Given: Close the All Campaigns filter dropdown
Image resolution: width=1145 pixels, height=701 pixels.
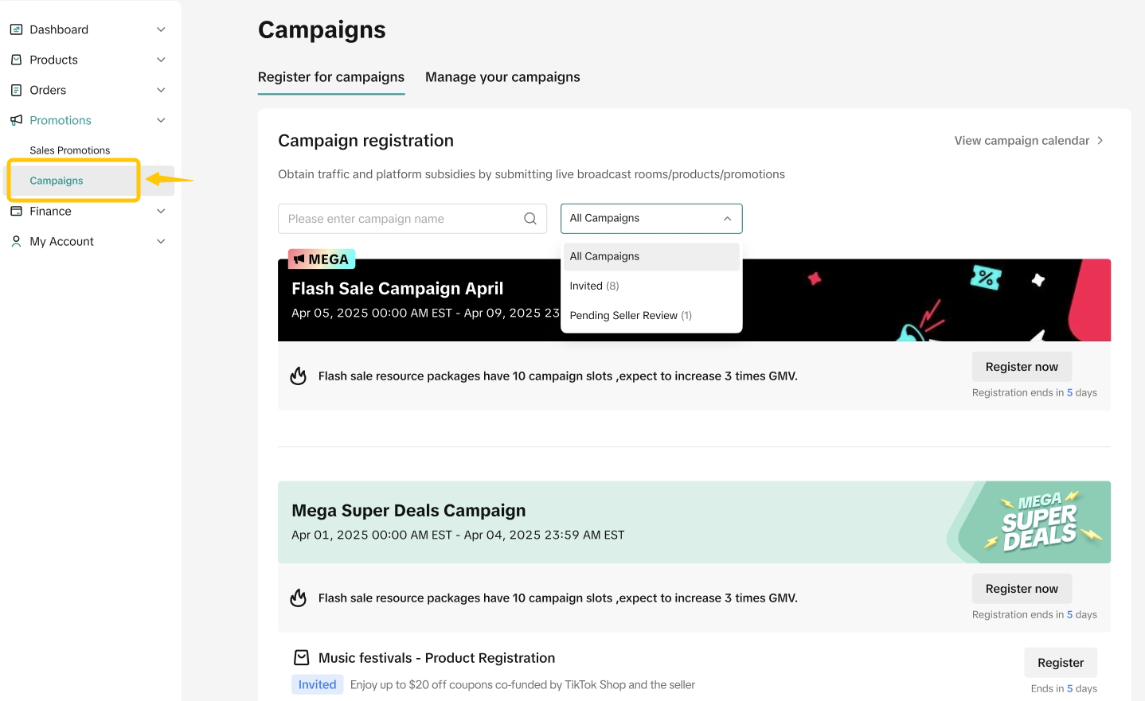Looking at the screenshot, I should pyautogui.click(x=727, y=219).
